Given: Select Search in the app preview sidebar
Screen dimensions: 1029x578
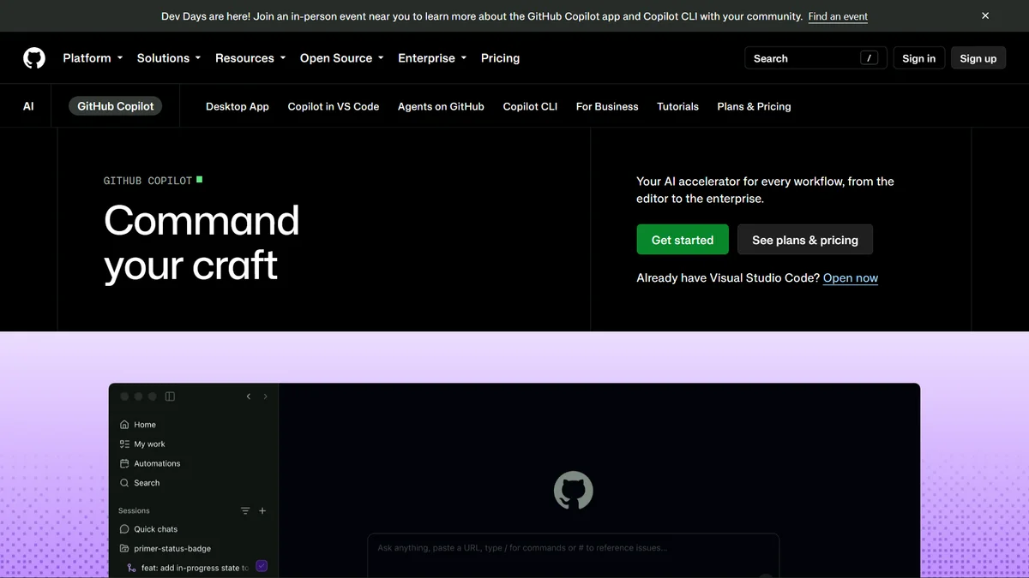Looking at the screenshot, I should pyautogui.click(x=140, y=483).
